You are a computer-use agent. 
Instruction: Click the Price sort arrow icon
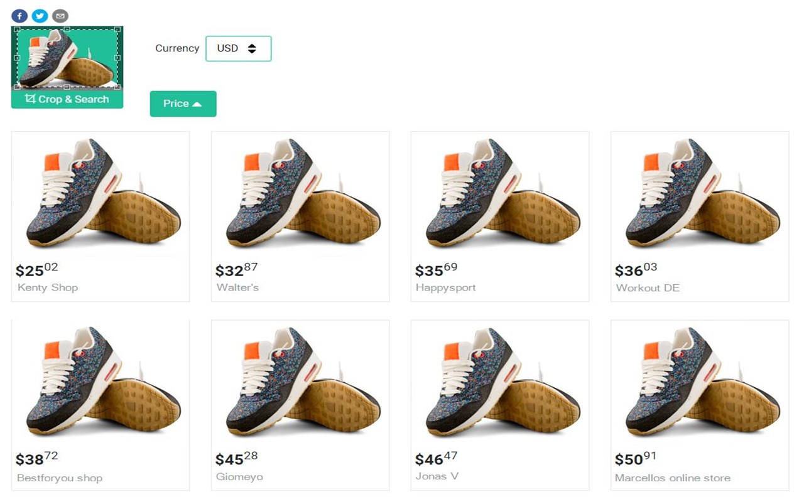[x=197, y=104]
